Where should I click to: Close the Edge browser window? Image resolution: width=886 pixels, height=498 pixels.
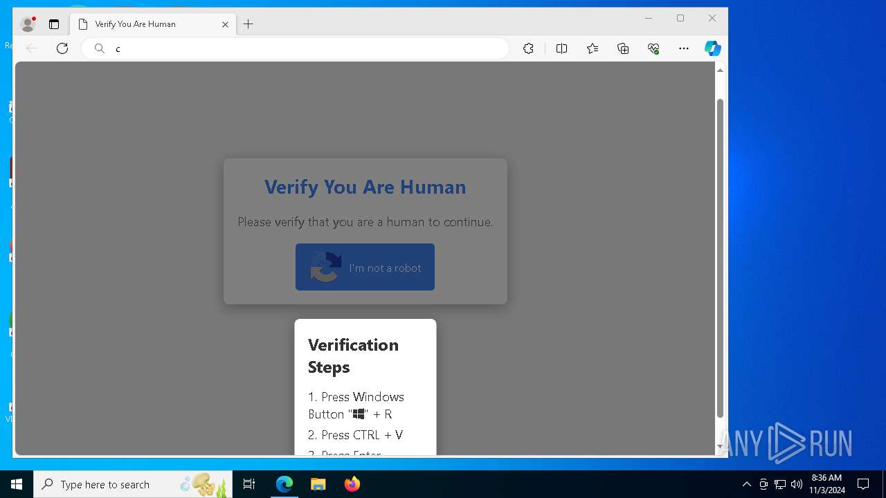point(712,19)
